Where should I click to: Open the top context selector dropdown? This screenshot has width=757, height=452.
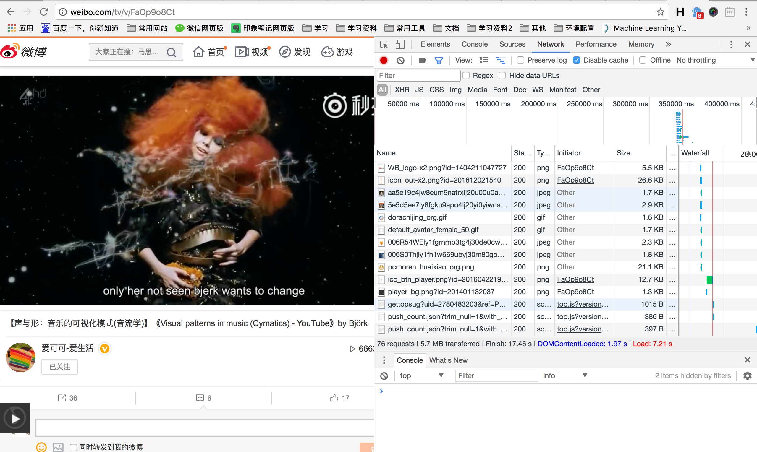(421, 375)
